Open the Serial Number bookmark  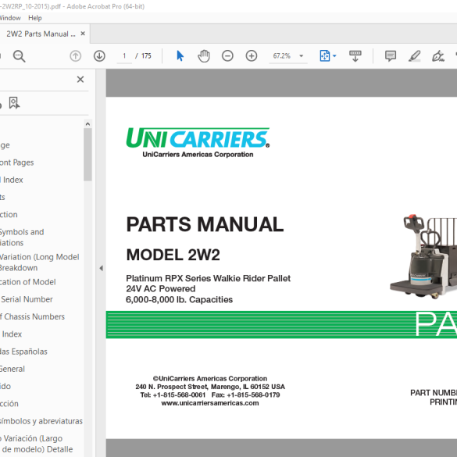(27, 299)
